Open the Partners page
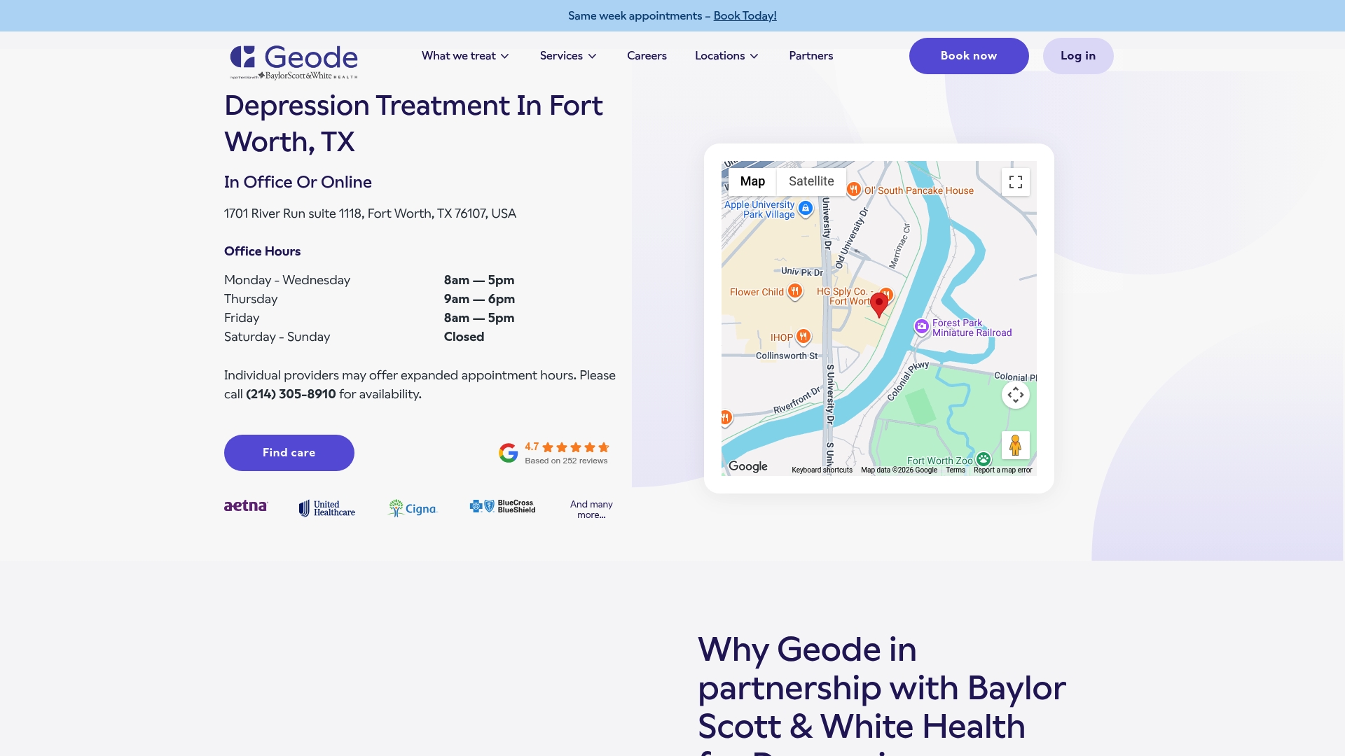Image resolution: width=1345 pixels, height=756 pixels. pyautogui.click(x=811, y=56)
